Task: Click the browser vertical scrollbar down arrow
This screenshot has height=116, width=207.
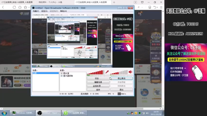Action: point(163,106)
